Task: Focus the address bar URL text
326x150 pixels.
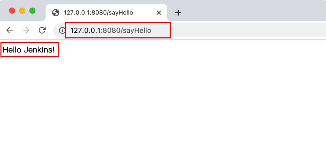Action: click(x=111, y=30)
